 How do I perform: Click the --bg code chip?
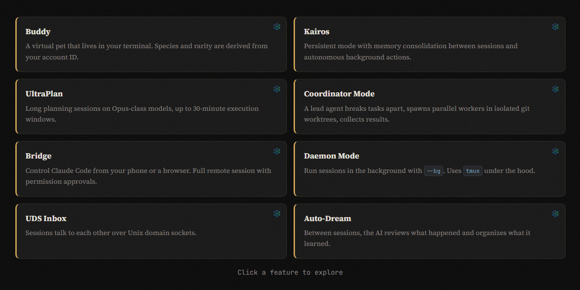pyautogui.click(x=433, y=171)
